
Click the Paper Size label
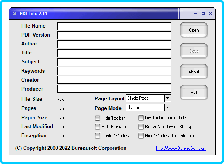34,118
